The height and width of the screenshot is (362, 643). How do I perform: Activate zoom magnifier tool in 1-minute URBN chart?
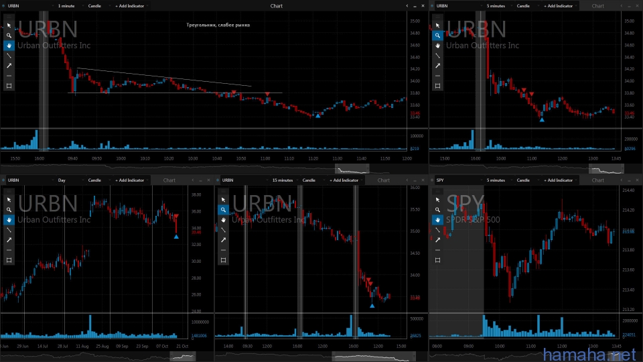[9, 36]
